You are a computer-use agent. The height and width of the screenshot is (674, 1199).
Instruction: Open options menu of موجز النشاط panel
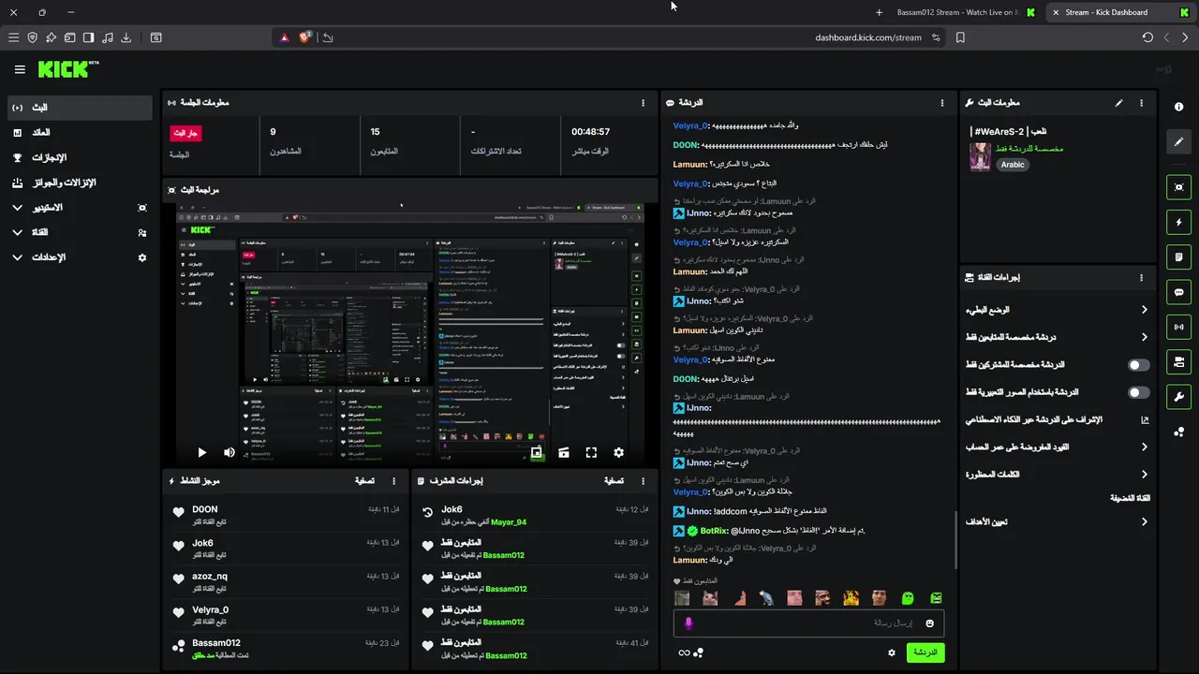[394, 481]
